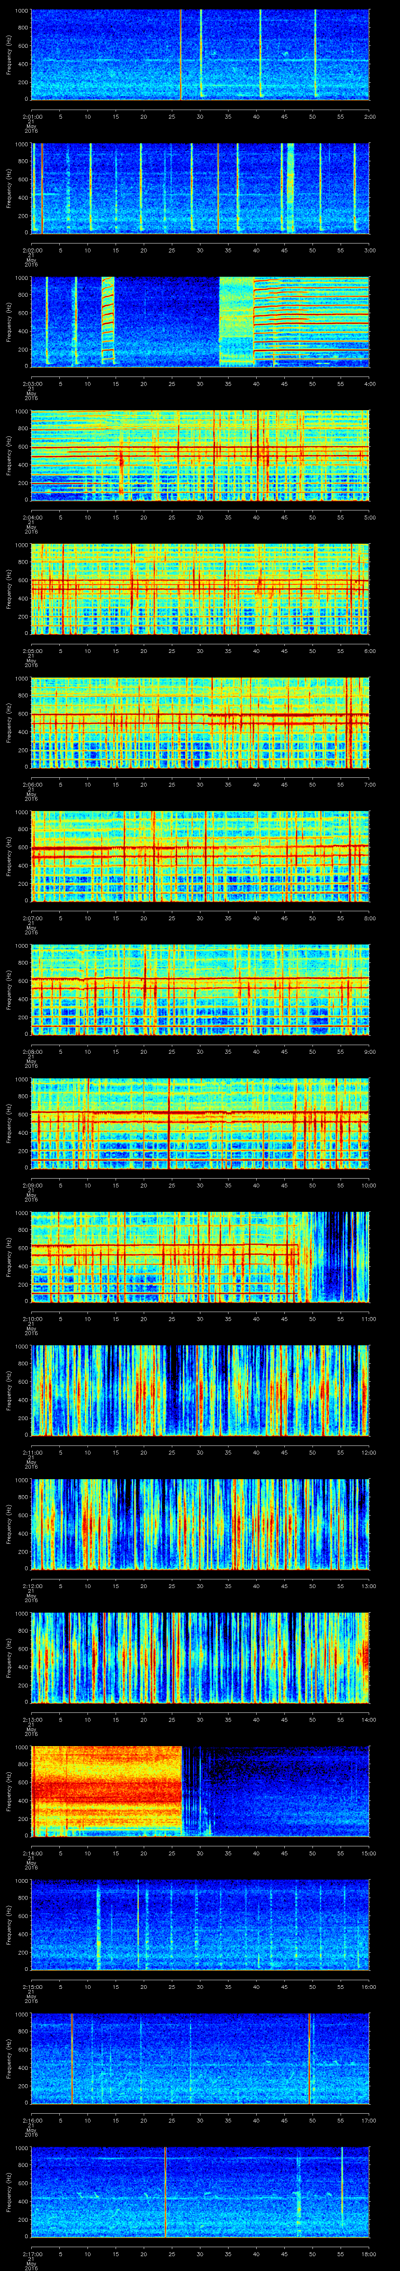This screenshot has height=2271, width=400.
Task: Click the 2:02:00 start time label
Action: [32, 251]
